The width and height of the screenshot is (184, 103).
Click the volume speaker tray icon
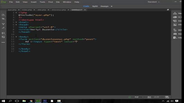point(172,101)
